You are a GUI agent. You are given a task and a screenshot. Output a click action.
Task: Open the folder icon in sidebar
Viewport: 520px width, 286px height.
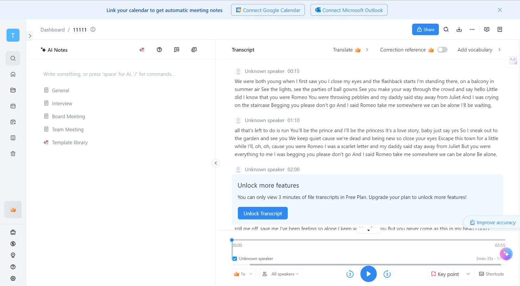click(x=13, y=90)
